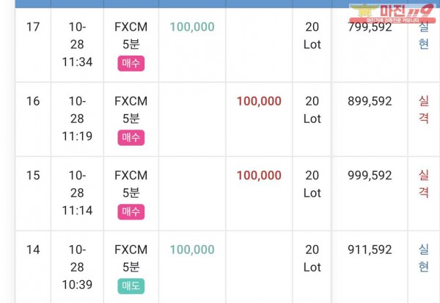Image resolution: width=440 pixels, height=303 pixels.
Task: Open the red 실격 status in row 15
Action: [423, 184]
